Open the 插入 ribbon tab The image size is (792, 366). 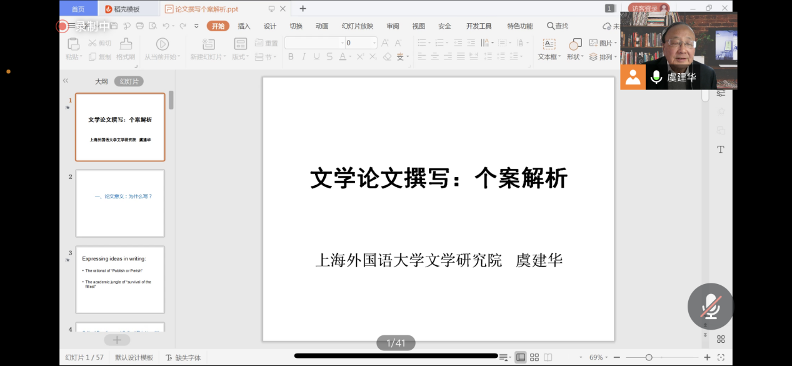tap(244, 26)
